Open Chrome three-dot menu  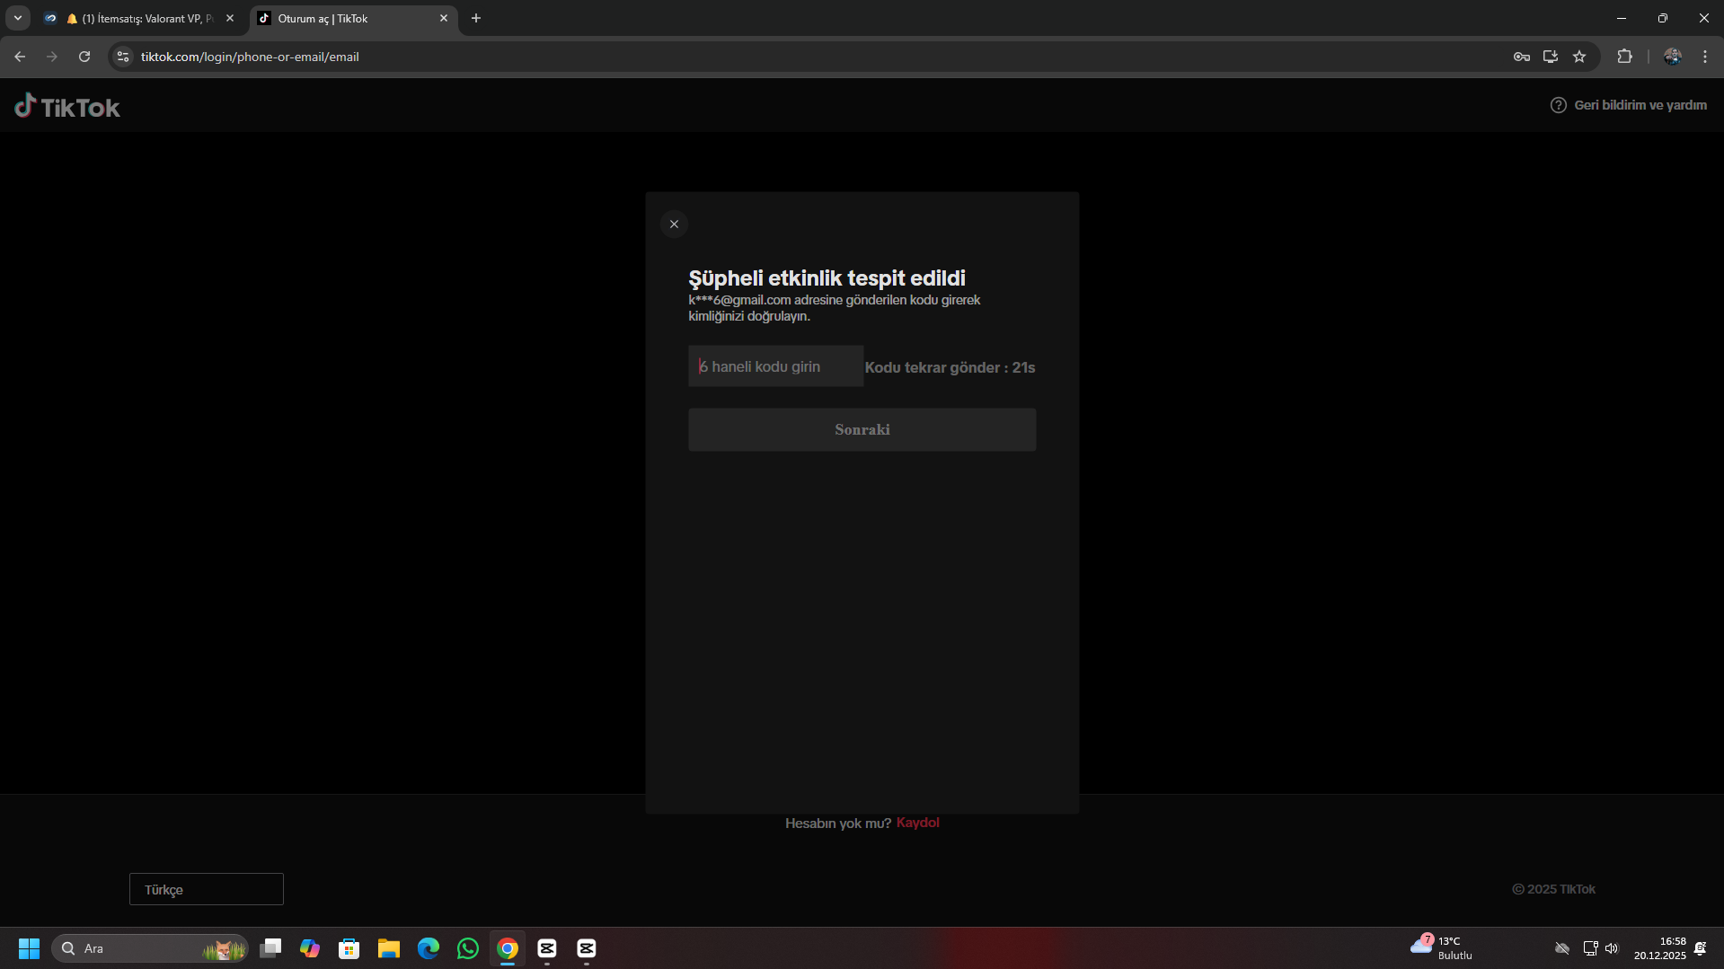click(1705, 57)
